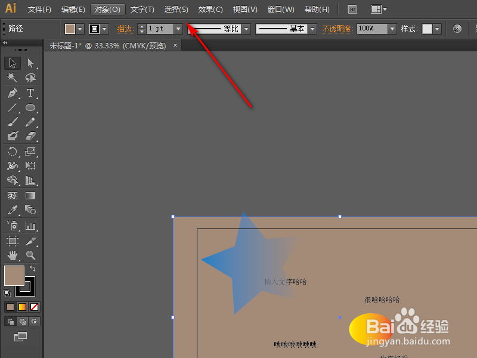Select the Selection tool (black arrow)
The width and height of the screenshot is (477, 358).
[x=13, y=63]
